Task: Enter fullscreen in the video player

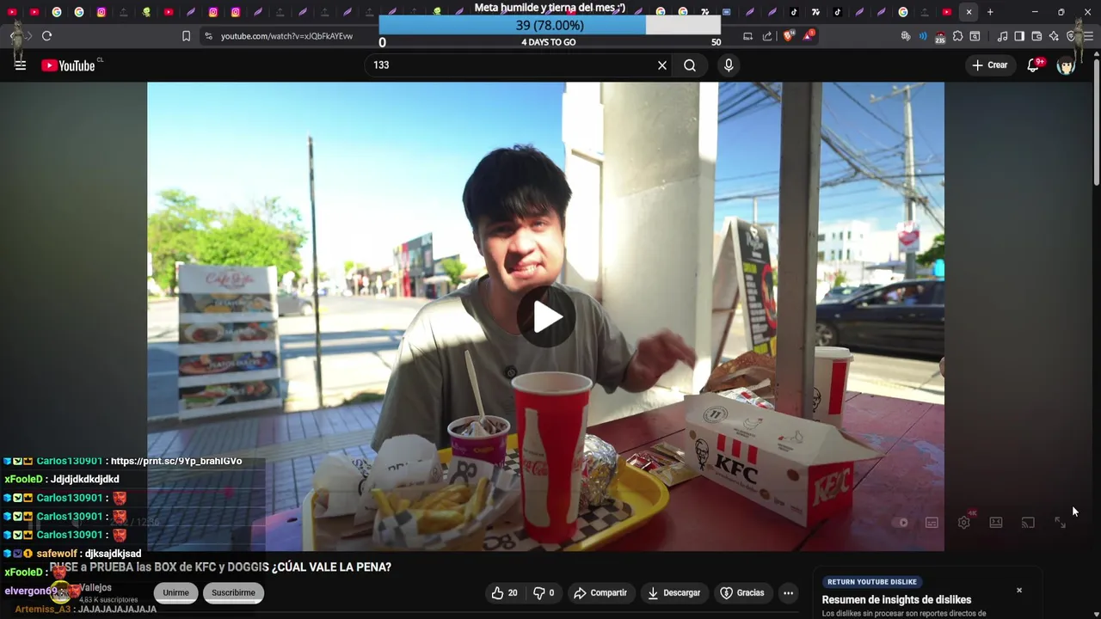Action: (x=1061, y=522)
